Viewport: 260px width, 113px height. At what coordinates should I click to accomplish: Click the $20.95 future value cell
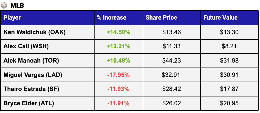point(229,104)
